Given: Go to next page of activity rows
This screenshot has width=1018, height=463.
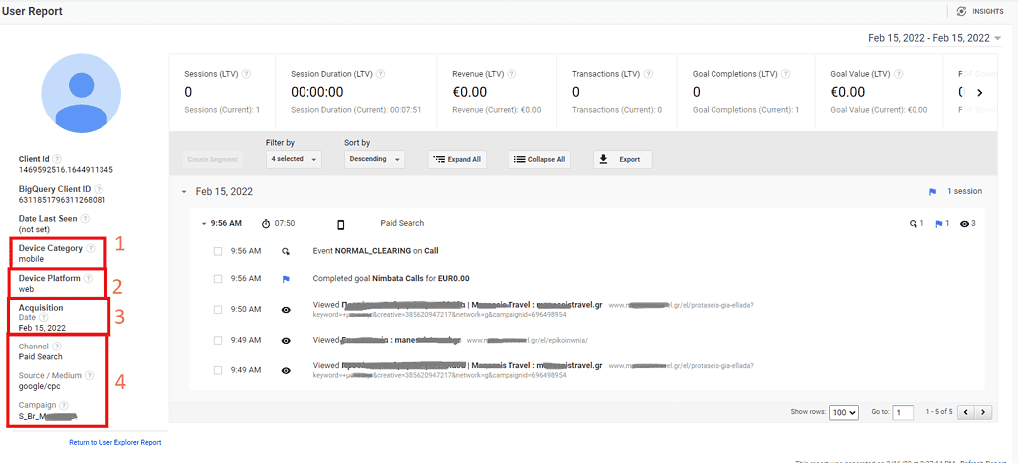Looking at the screenshot, I should point(983,412).
